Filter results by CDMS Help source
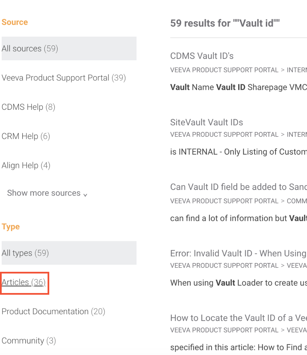307x355 pixels. [x=28, y=107]
